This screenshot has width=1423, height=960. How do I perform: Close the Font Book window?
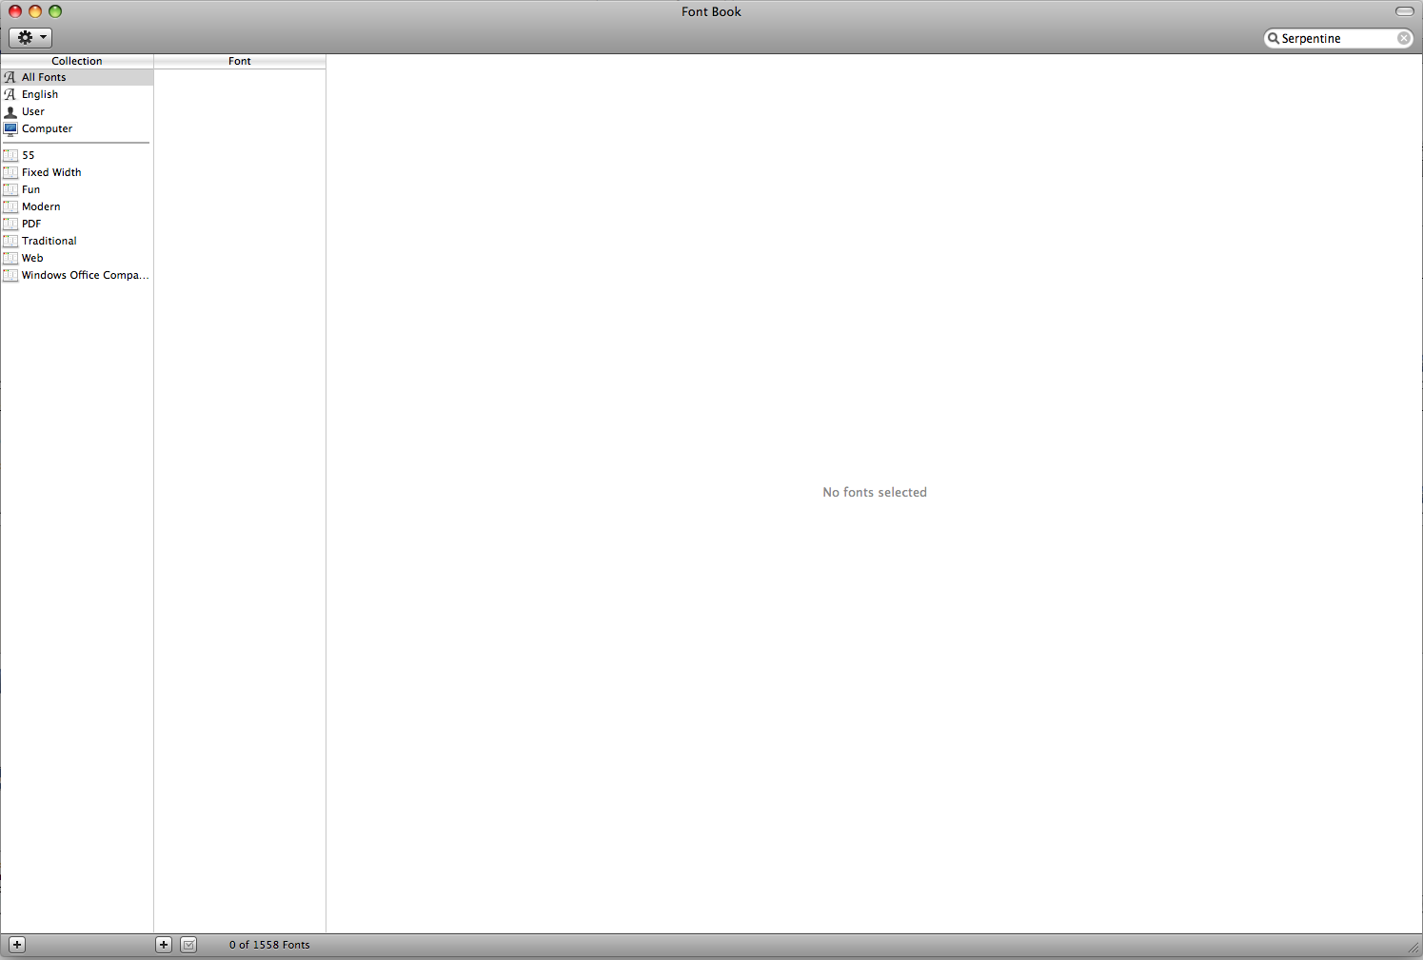(15, 11)
